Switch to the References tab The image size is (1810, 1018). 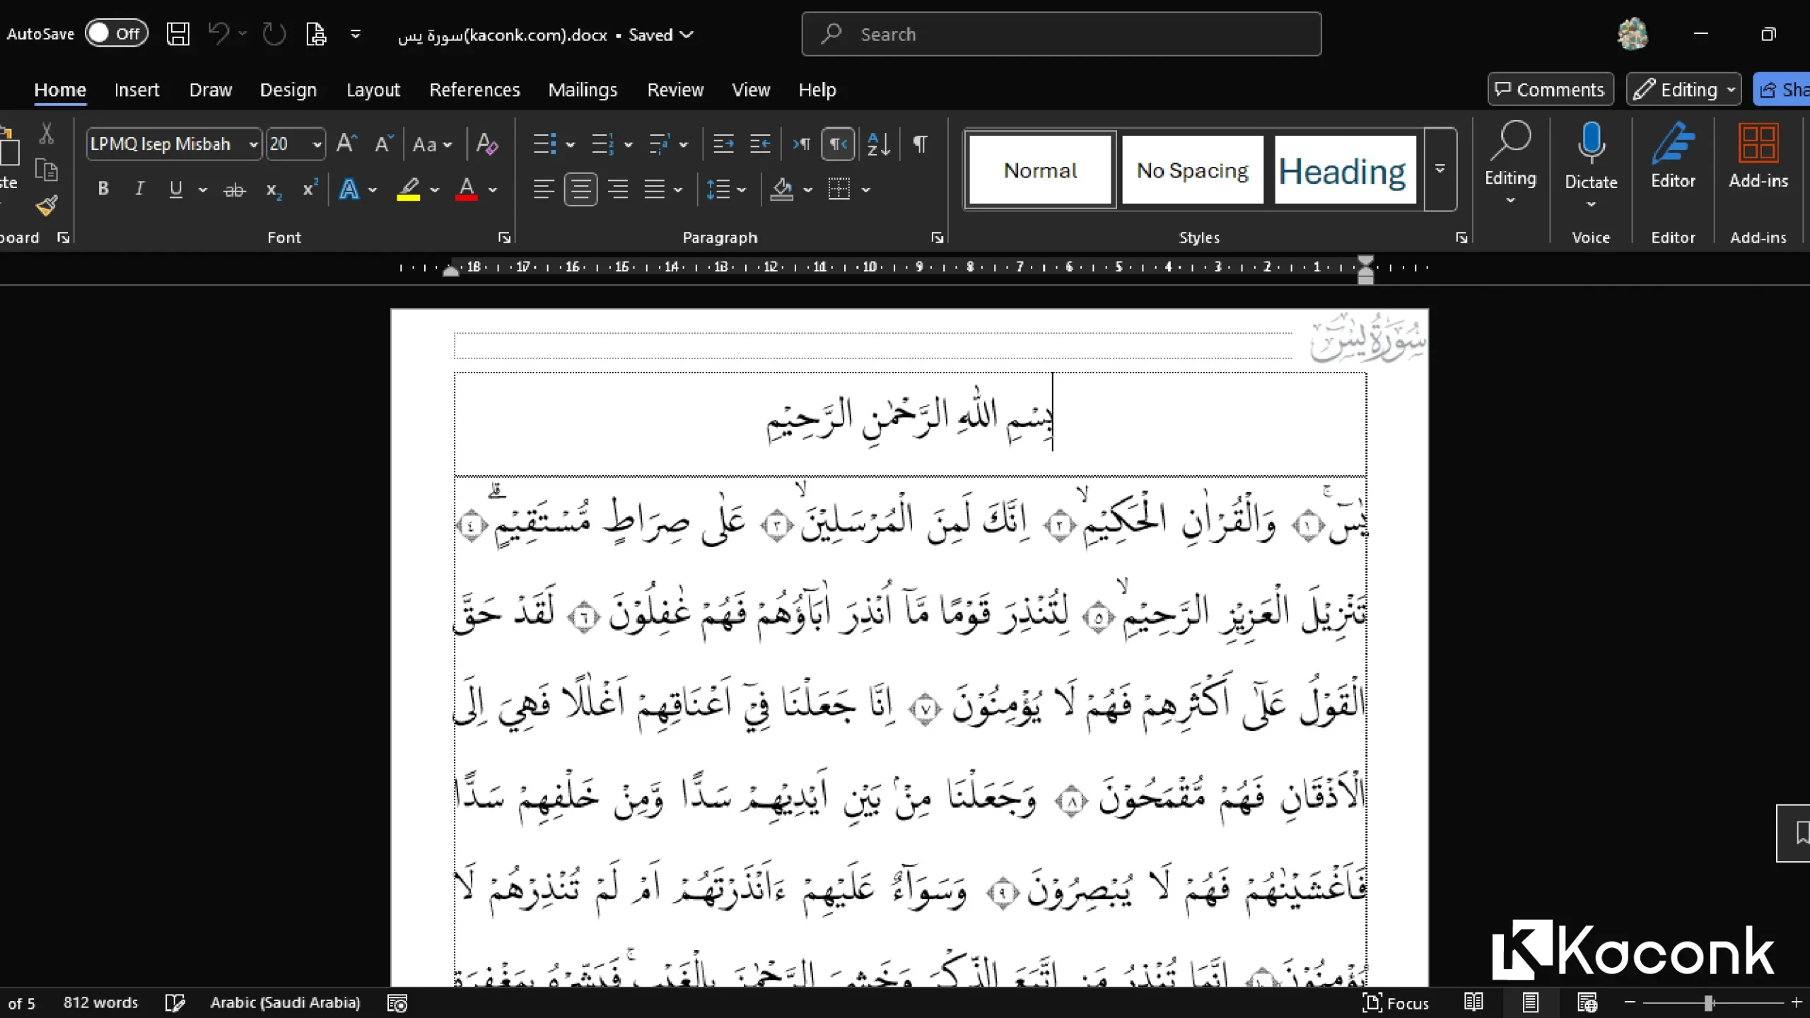pyautogui.click(x=474, y=90)
